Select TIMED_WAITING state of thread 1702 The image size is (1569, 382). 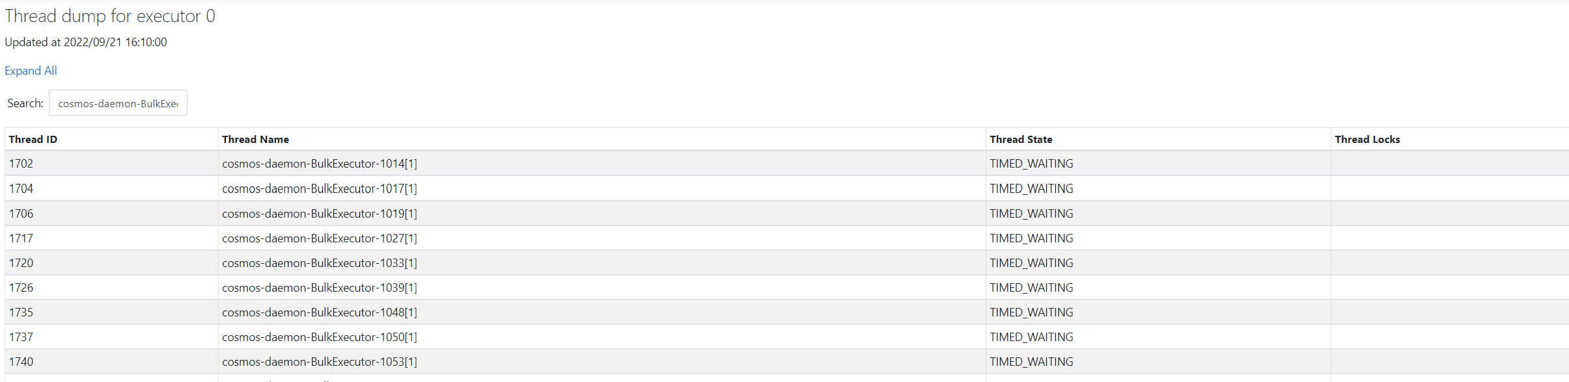point(1031,164)
